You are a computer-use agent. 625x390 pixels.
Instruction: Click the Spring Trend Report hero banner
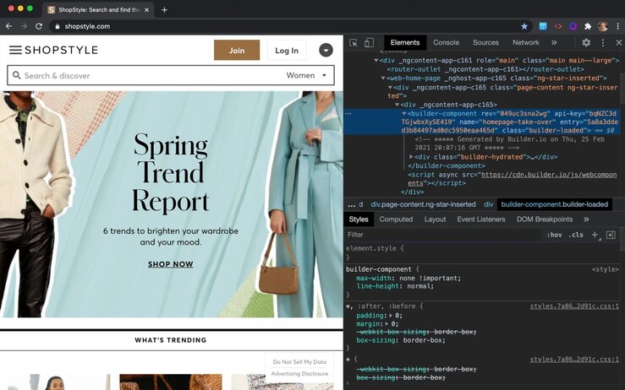coord(172,204)
